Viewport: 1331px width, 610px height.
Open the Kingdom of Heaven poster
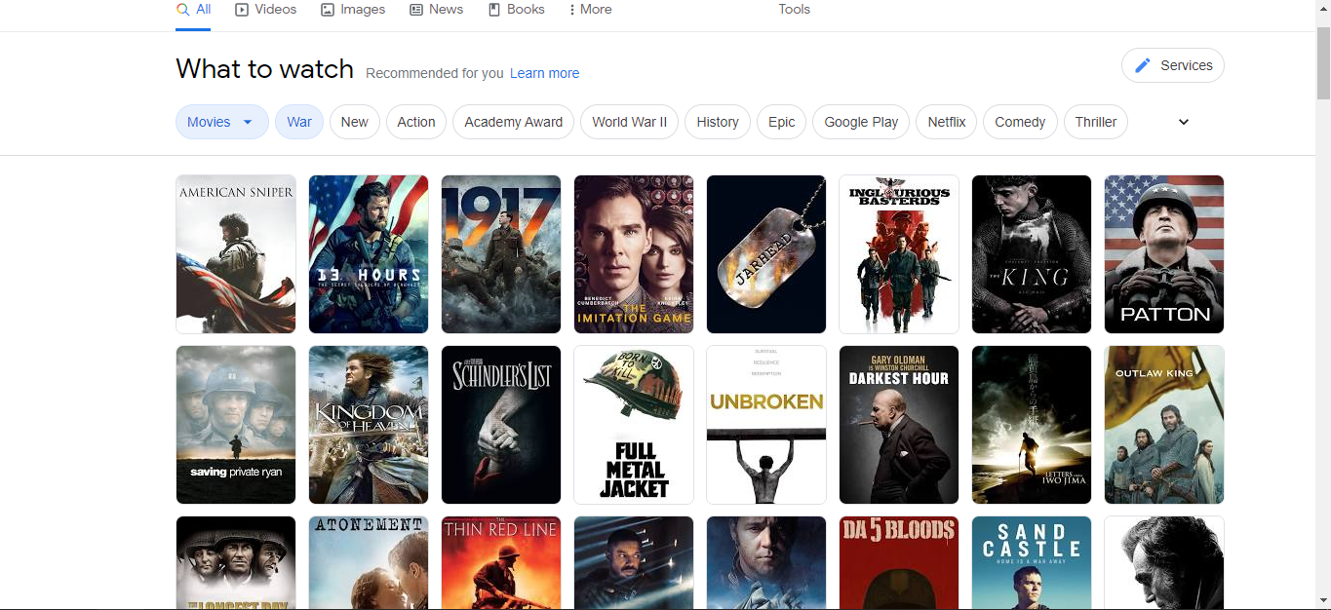pos(369,425)
